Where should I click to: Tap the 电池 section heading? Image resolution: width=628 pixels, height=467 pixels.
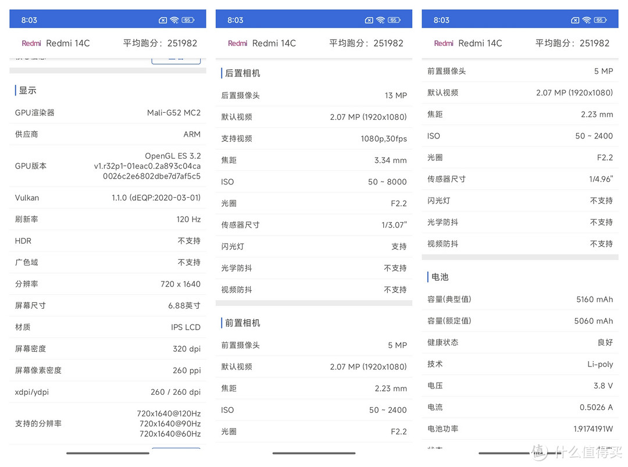pyautogui.click(x=440, y=277)
